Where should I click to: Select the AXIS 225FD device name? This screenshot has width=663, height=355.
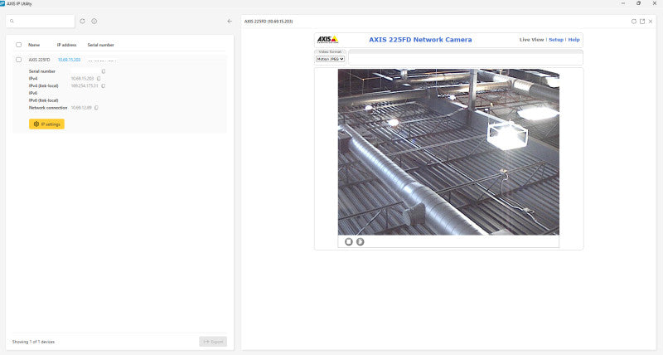[x=39, y=60]
